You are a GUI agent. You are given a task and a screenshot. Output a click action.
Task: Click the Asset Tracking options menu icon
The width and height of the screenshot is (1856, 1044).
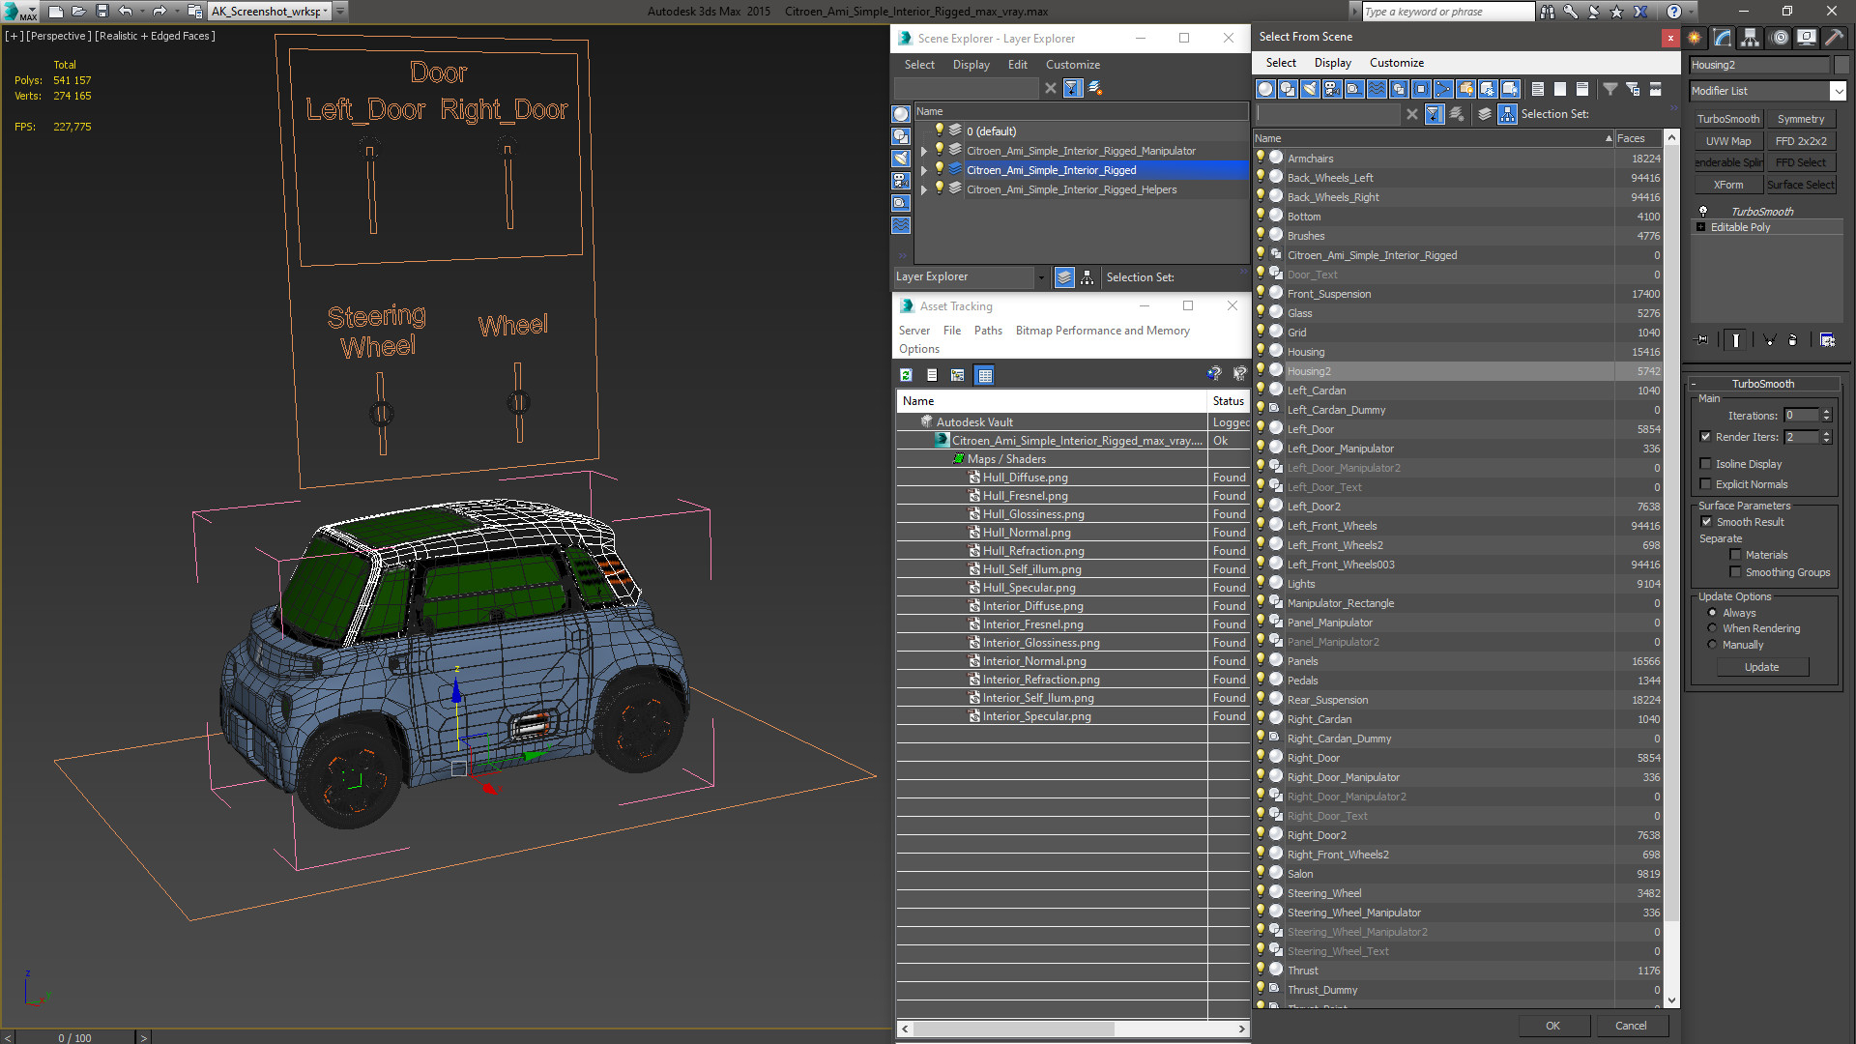[x=916, y=348]
